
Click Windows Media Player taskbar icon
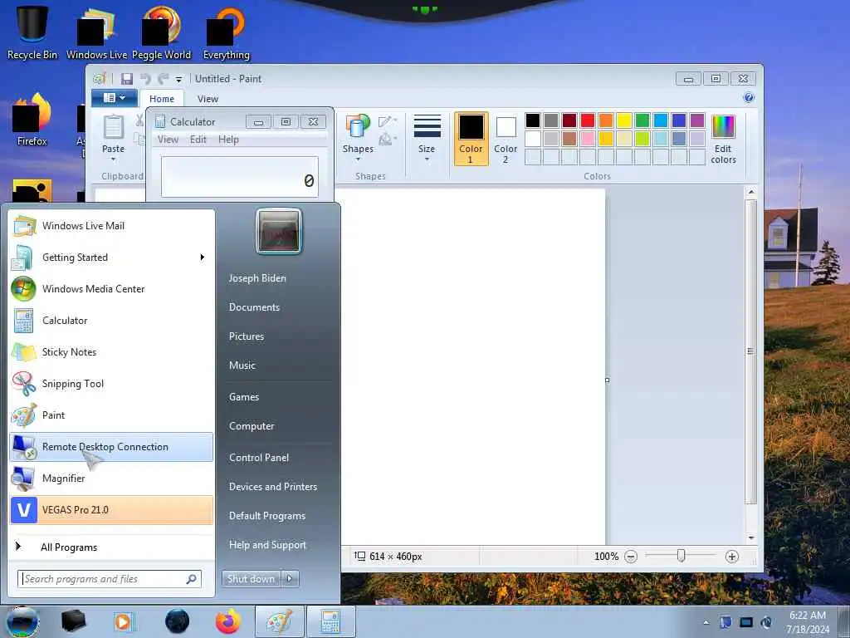pyautogui.click(x=124, y=621)
